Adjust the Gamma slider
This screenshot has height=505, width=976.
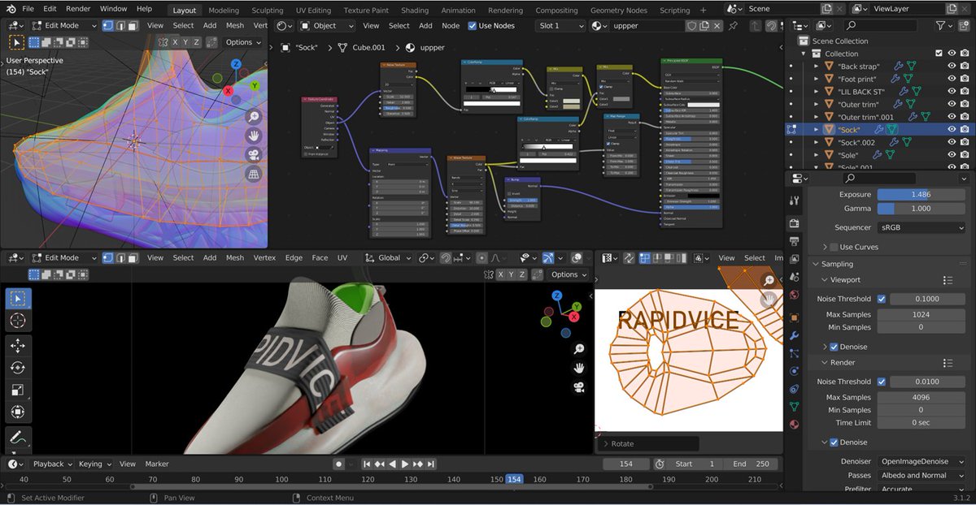point(922,209)
